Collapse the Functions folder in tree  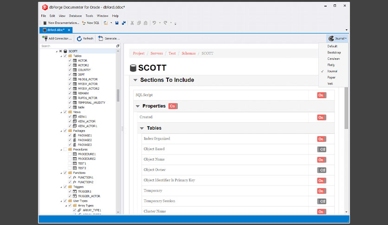coord(61,173)
